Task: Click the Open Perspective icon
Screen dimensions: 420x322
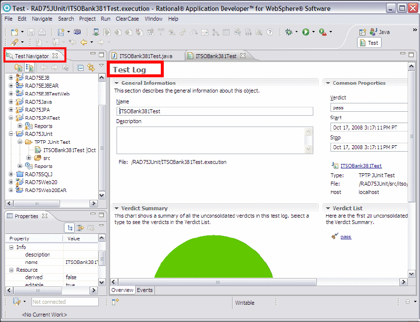Action: coord(362,32)
